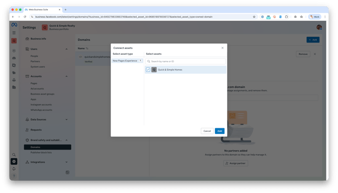Open the Quick & Simple Realty portfolio switcher
Viewport: 338px width, 193px height.
click(x=59, y=27)
